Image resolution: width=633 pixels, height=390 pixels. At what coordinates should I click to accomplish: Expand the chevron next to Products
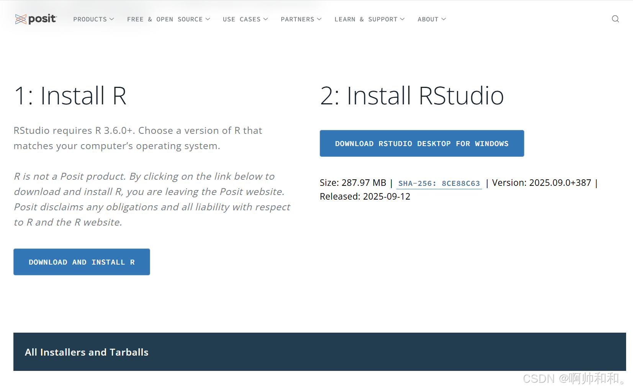click(111, 19)
